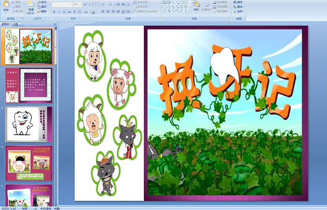327x210 pixels.
Task: Open the 替换 Replace dropdown
Action: coord(239,7)
